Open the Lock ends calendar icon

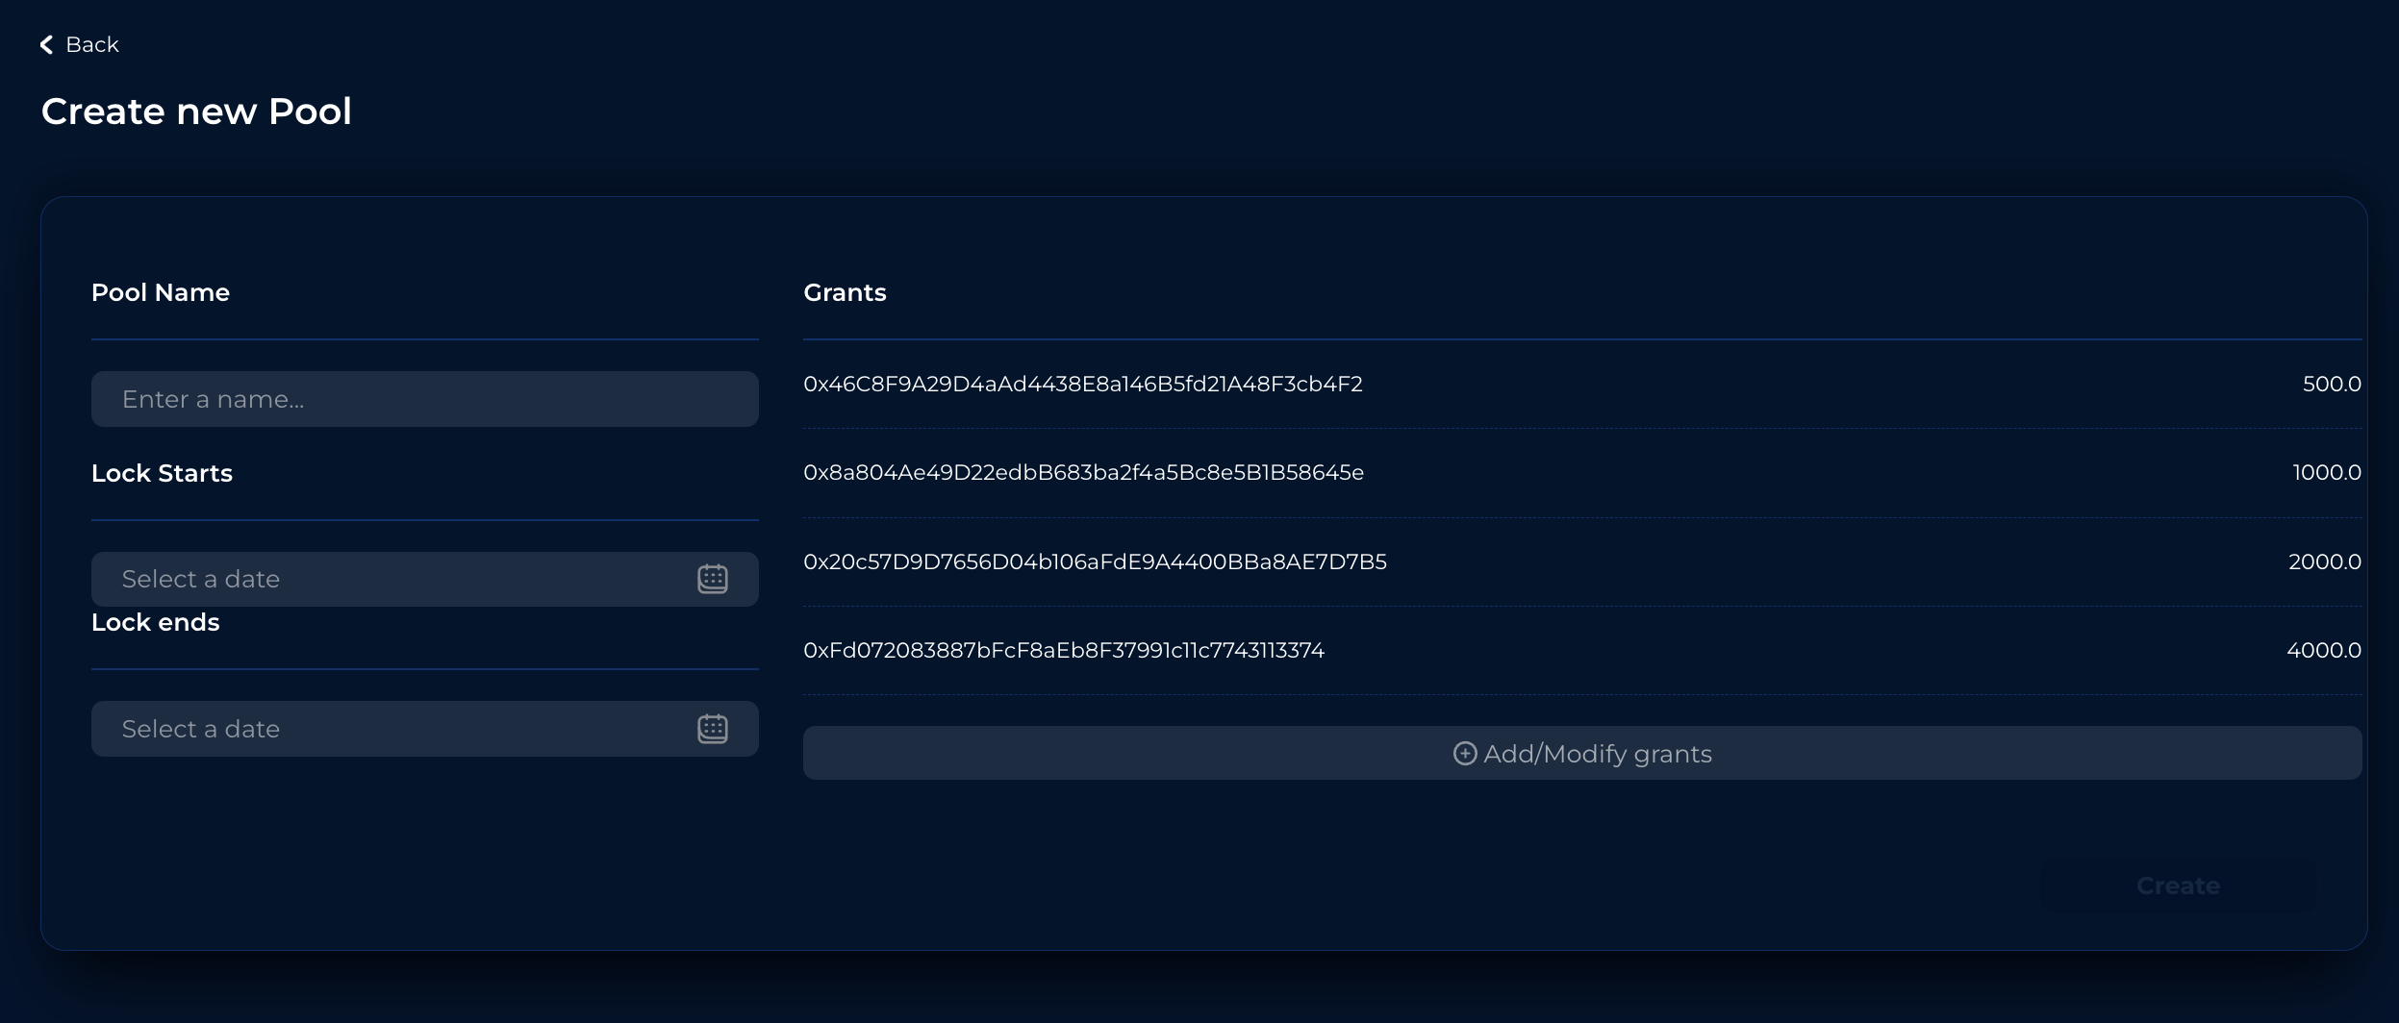click(x=712, y=729)
